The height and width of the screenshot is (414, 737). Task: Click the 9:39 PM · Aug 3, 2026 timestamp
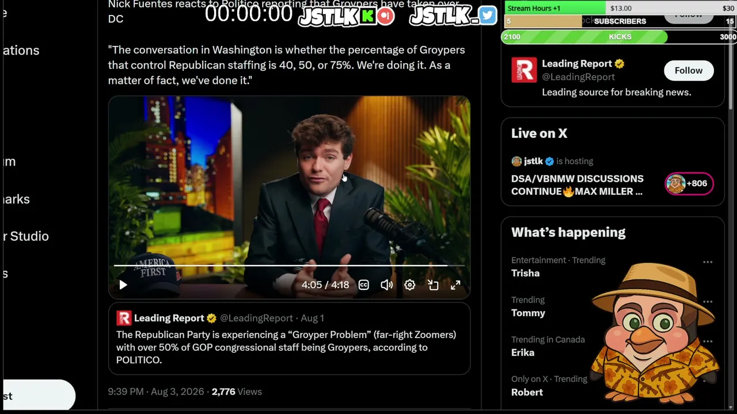[155, 392]
